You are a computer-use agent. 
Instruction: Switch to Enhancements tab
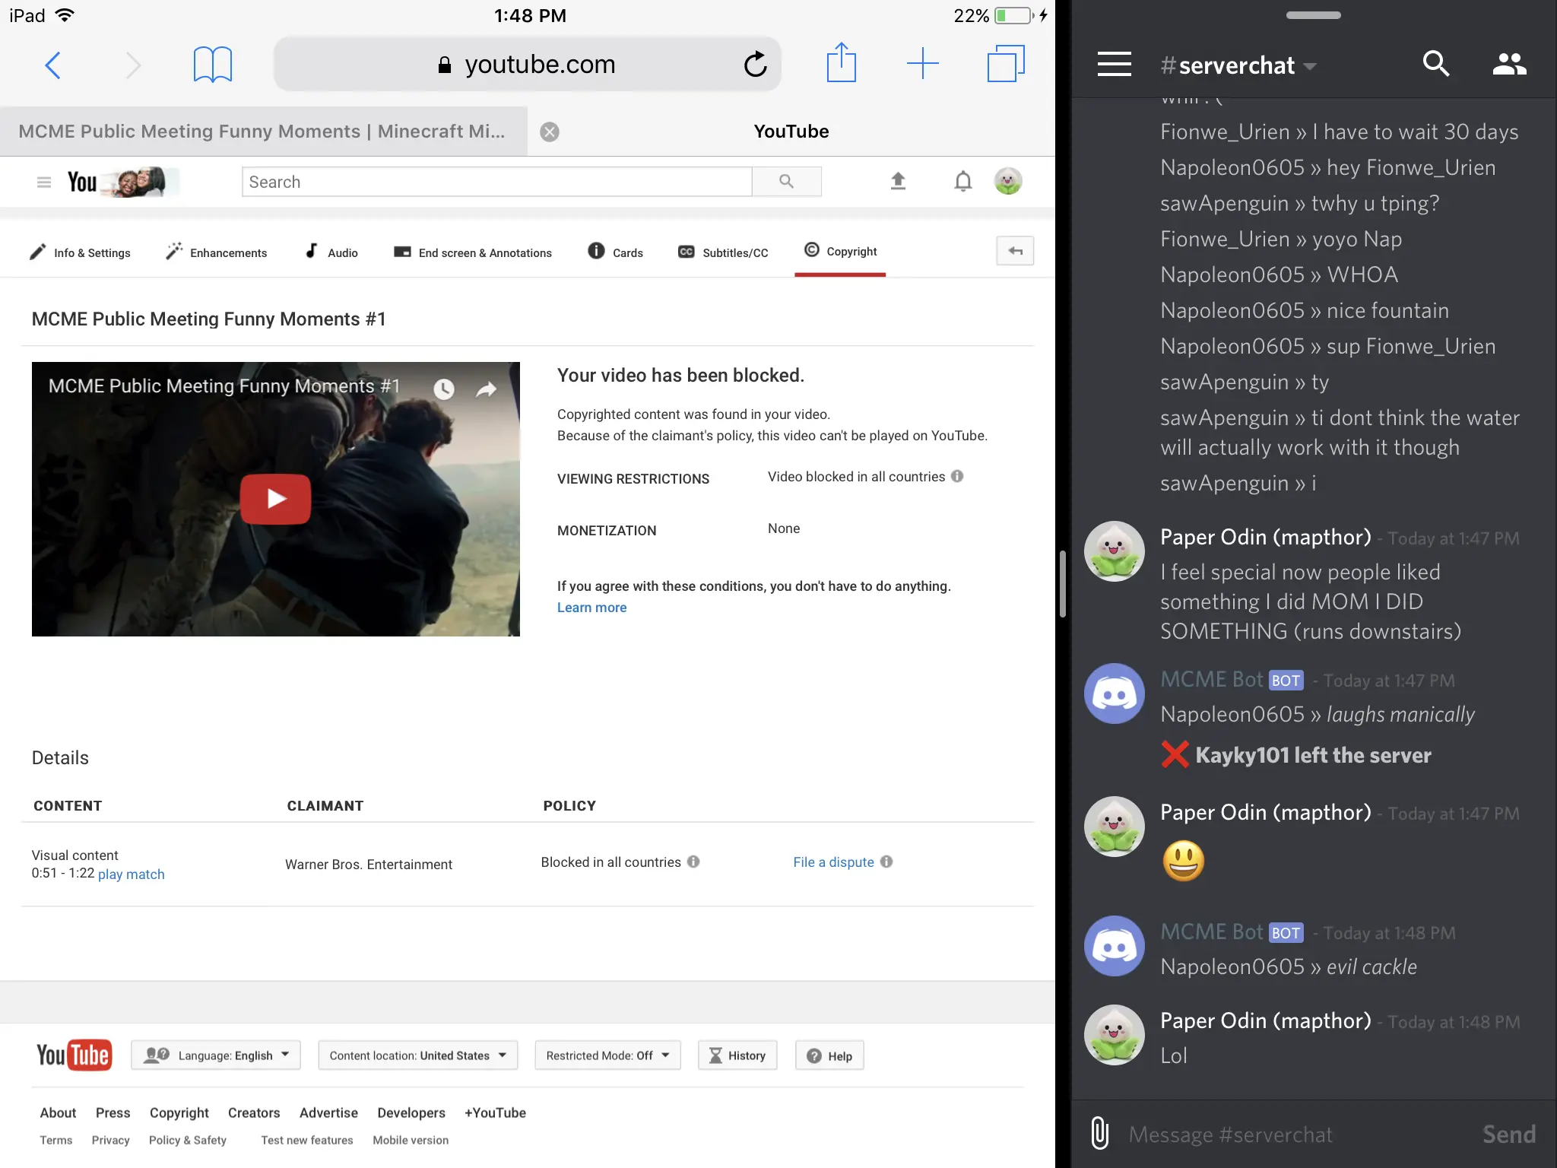(217, 252)
